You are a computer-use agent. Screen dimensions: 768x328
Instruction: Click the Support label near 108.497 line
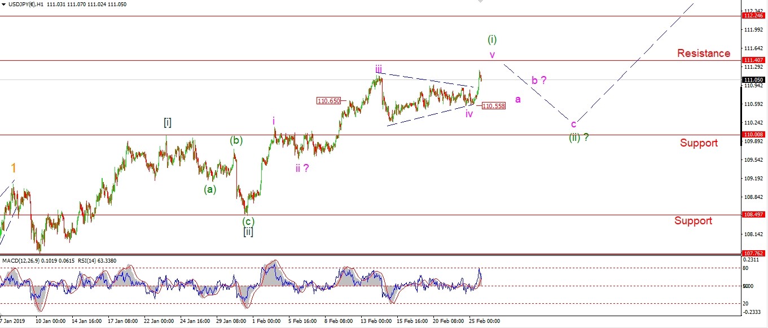(692, 221)
